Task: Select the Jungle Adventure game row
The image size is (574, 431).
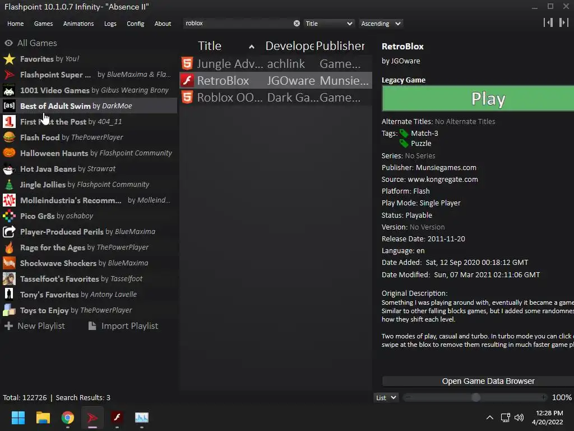Action: coord(276,63)
